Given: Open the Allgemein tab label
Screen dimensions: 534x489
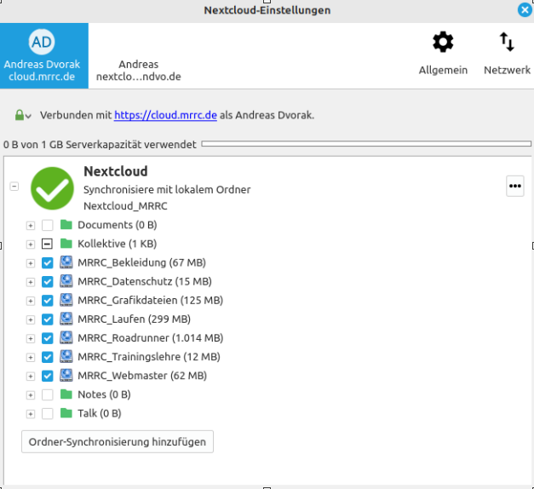Looking at the screenshot, I should click(443, 70).
